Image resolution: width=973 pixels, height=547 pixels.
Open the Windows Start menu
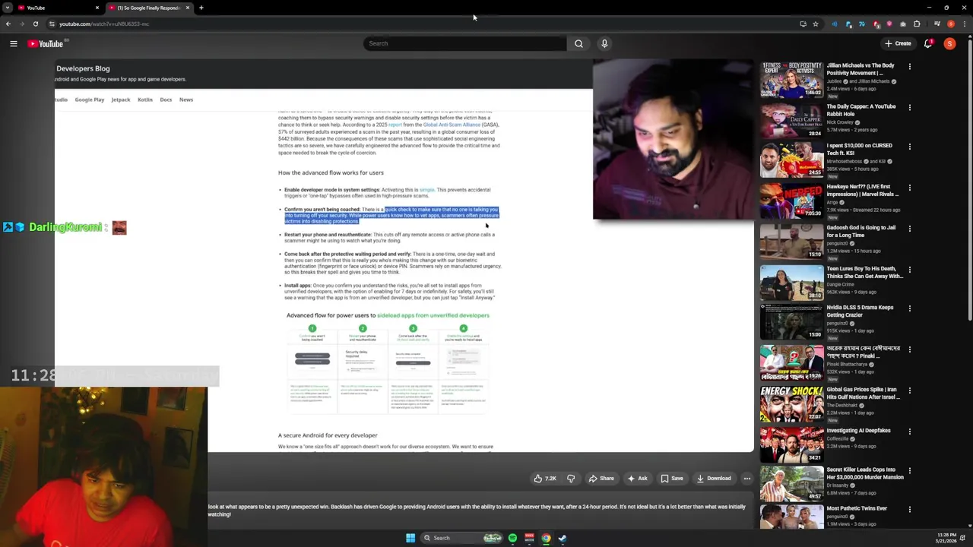410,538
